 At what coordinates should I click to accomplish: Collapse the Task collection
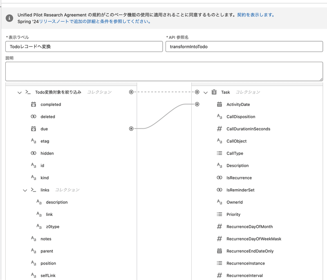coord(206,92)
